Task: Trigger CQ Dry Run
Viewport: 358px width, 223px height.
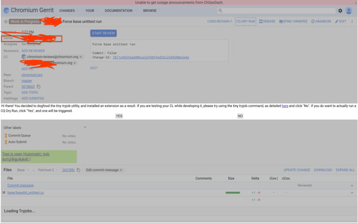Action: (246, 21)
